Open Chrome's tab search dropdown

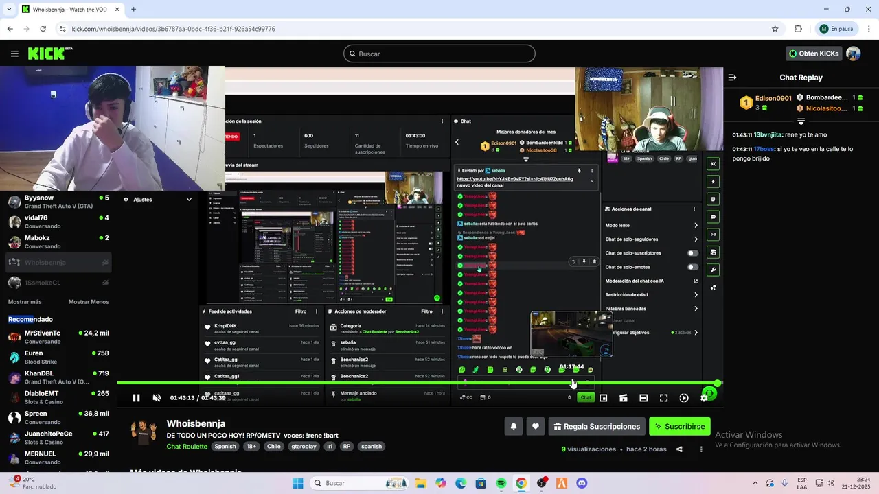[x=8, y=10]
